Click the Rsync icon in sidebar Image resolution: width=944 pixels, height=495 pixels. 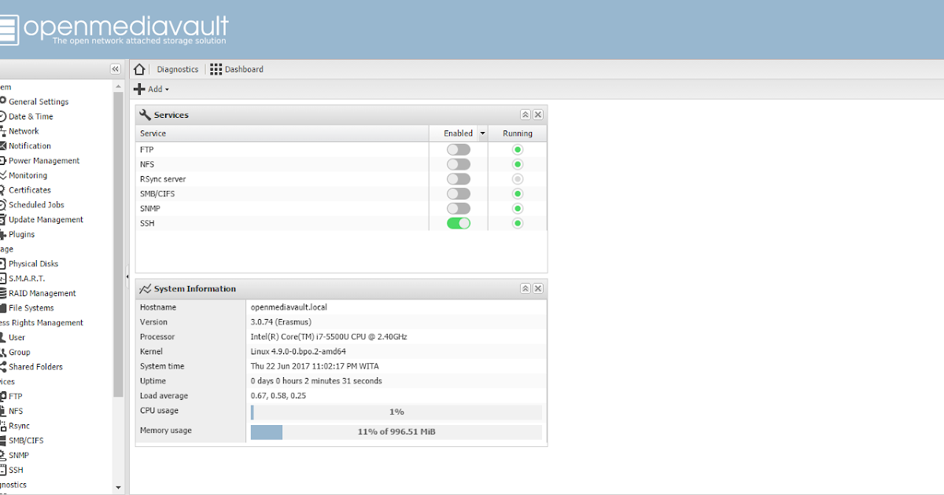tap(2, 426)
